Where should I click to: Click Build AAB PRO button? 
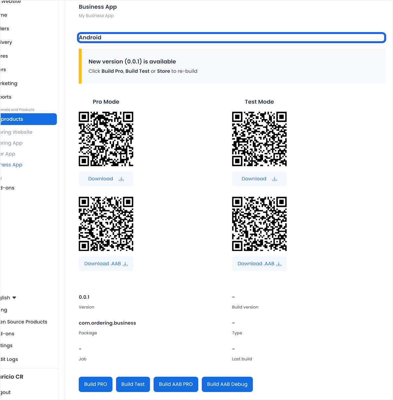pyautogui.click(x=176, y=384)
